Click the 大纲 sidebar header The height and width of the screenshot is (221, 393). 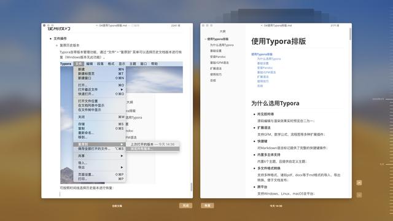pos(222,31)
